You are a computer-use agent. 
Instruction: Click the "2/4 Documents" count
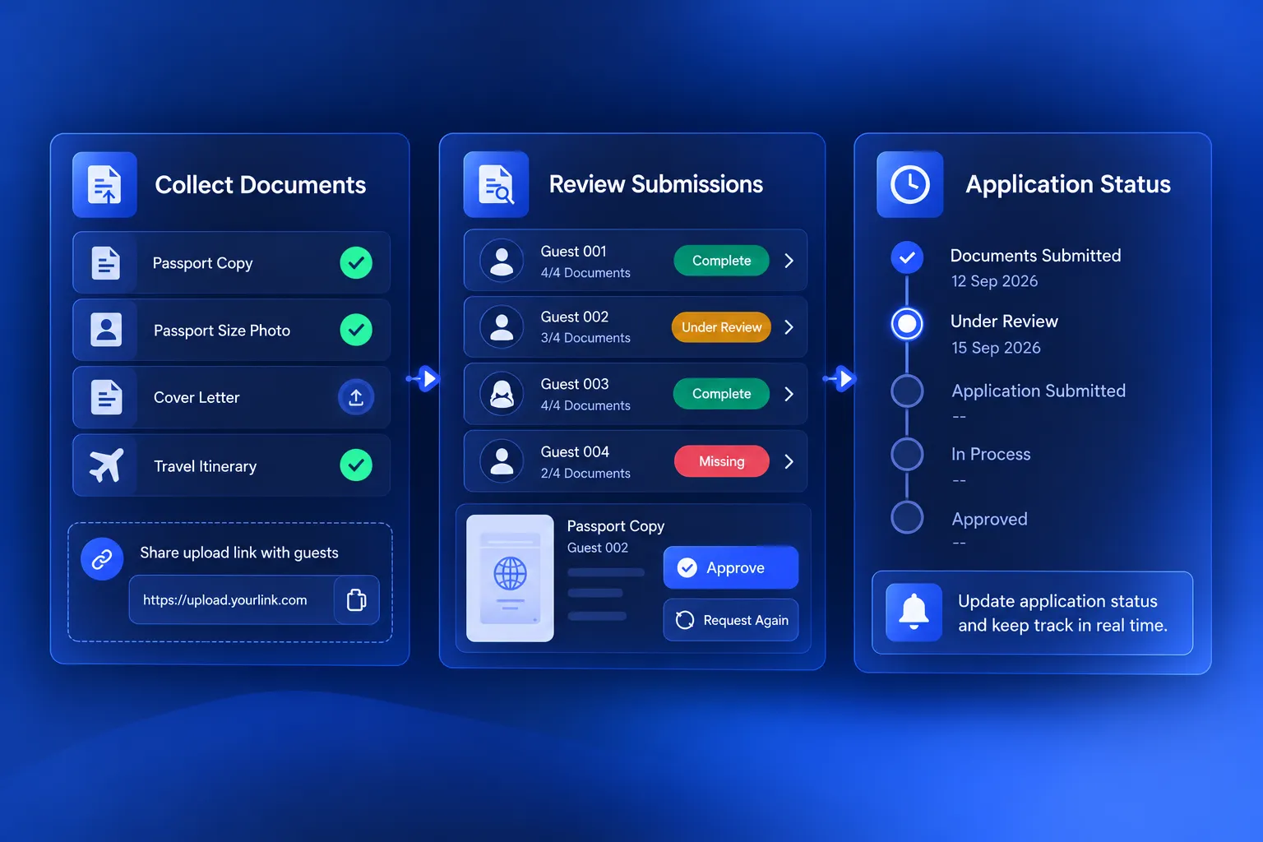(585, 474)
